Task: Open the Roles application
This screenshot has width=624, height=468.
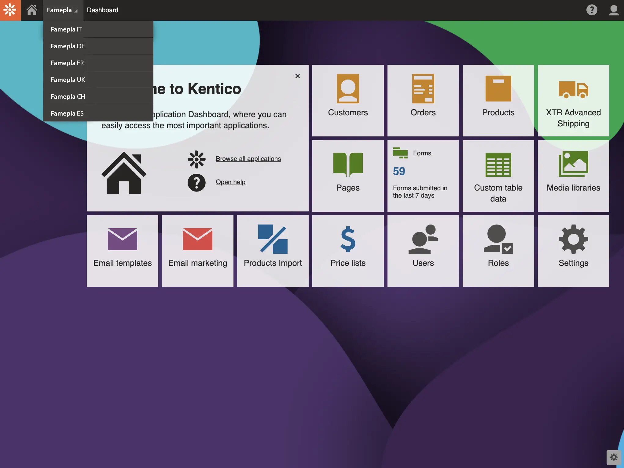Action: [x=498, y=251]
